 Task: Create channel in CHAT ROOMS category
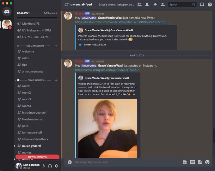pos(56,80)
